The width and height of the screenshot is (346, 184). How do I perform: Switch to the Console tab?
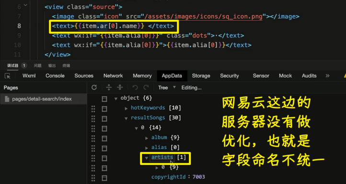55,76
